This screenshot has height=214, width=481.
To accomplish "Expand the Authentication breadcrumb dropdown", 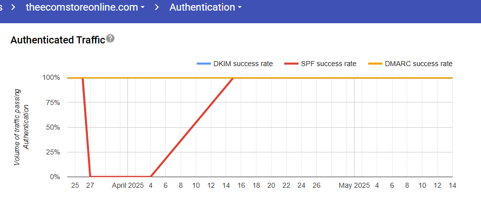I will click(205, 8).
